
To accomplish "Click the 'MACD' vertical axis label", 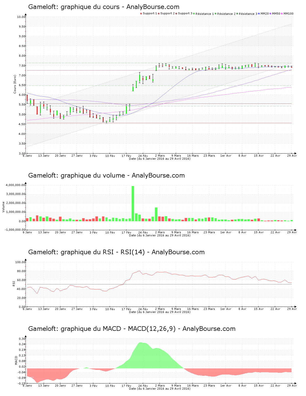I will coord(16,360).
